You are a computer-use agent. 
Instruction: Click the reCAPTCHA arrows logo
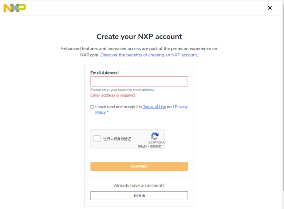[155, 136]
